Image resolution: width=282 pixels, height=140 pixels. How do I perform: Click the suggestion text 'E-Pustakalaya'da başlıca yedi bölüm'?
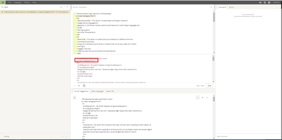97,99
